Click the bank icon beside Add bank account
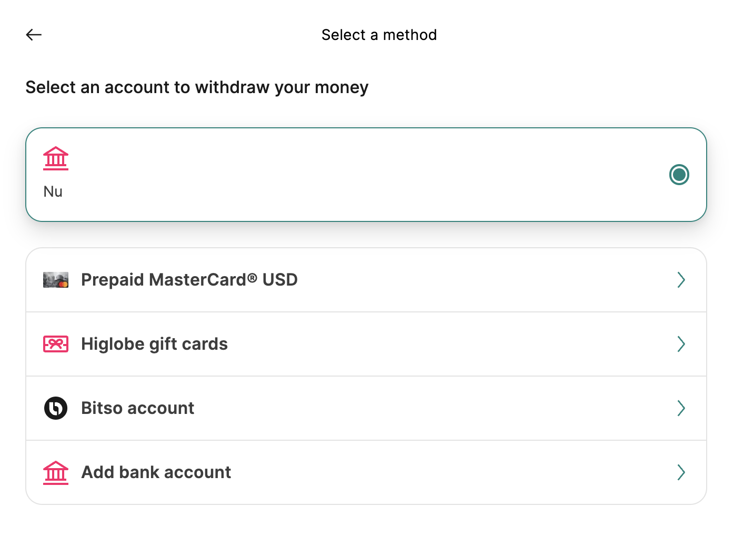This screenshot has width=744, height=537. click(56, 472)
